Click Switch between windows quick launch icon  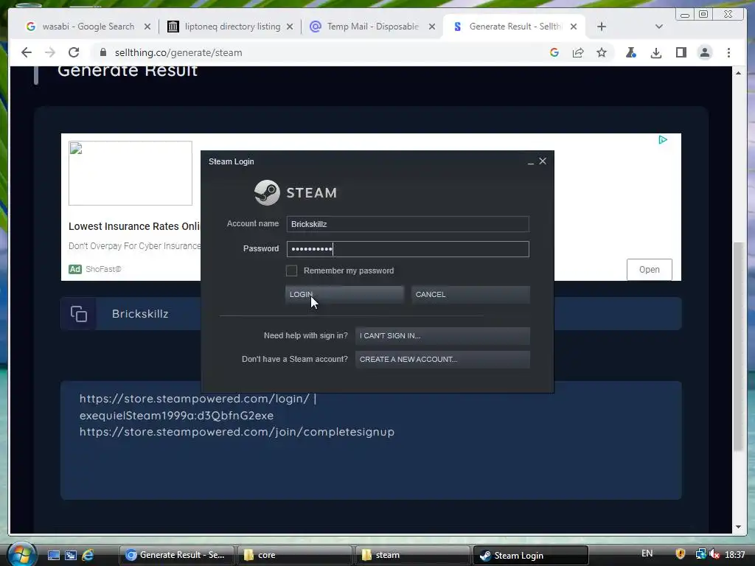(x=71, y=555)
